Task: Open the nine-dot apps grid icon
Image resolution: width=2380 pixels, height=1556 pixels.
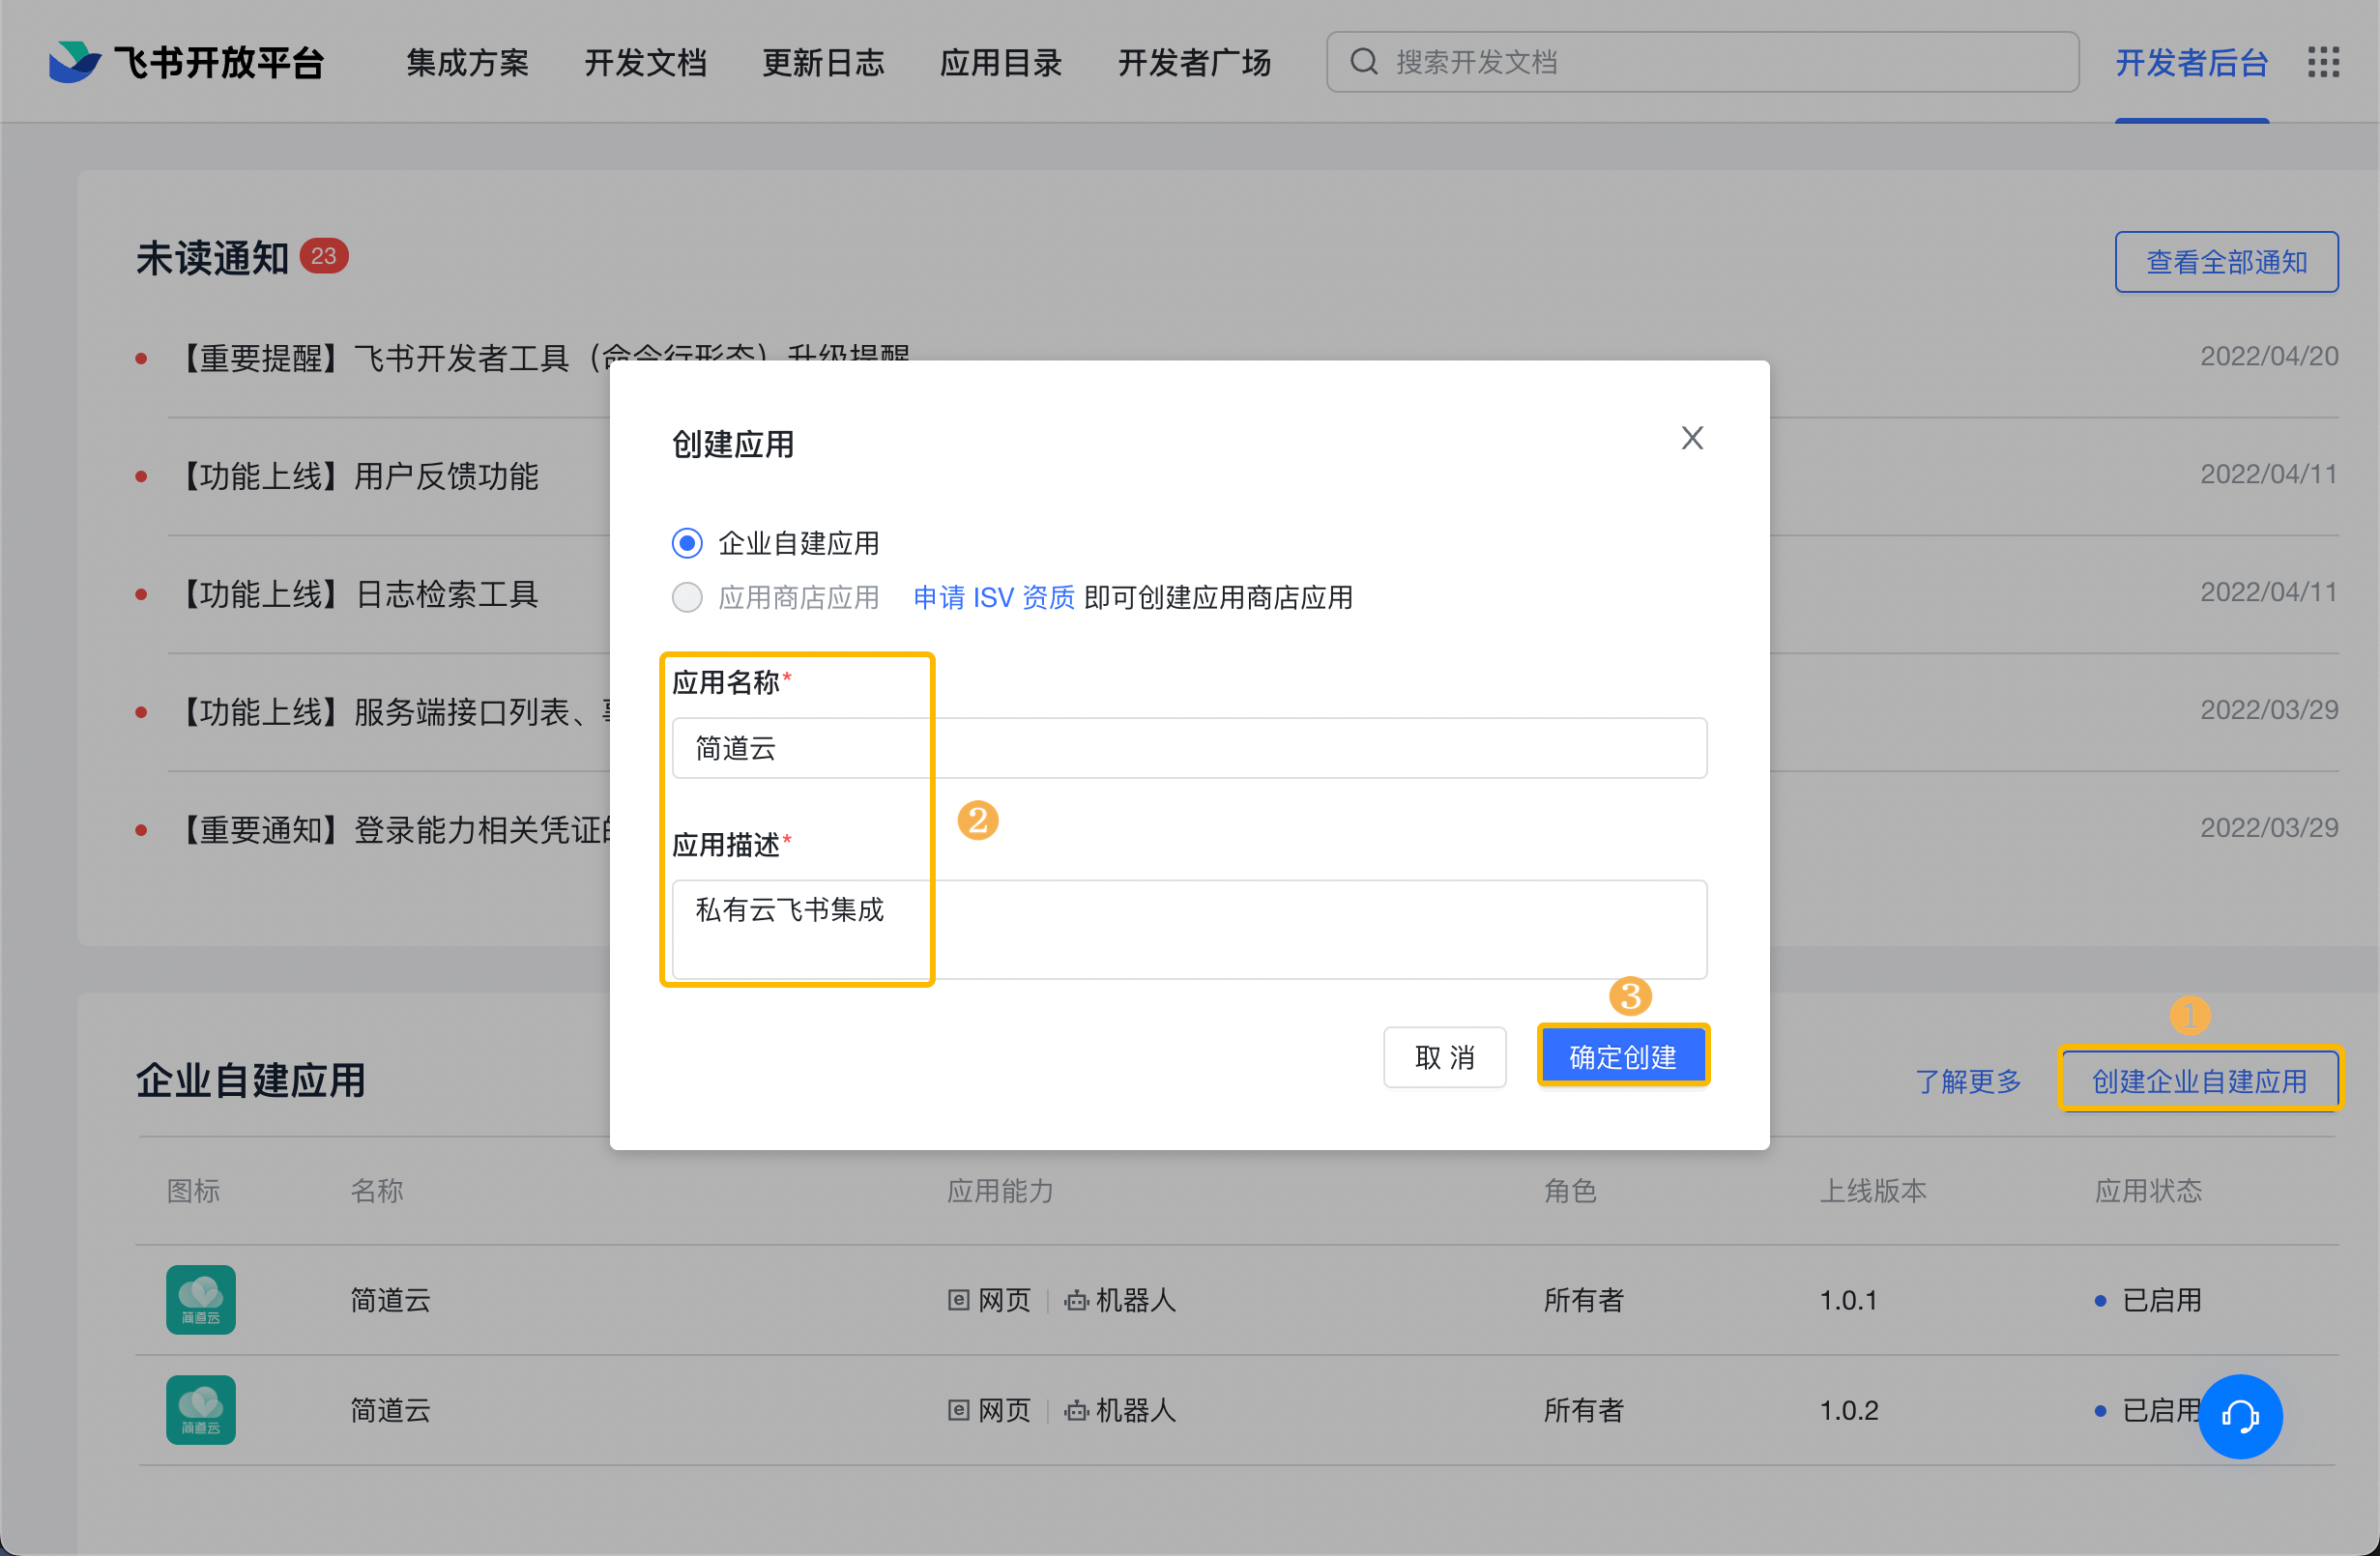Action: tap(2323, 62)
